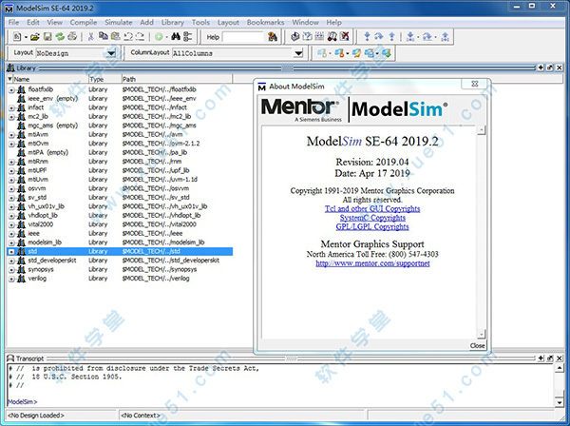Undock the Library panel
The width and height of the screenshot is (570, 426).
tap(550, 68)
